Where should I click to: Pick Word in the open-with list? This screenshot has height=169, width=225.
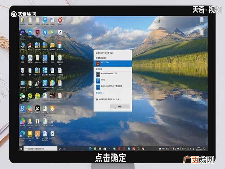113,81
